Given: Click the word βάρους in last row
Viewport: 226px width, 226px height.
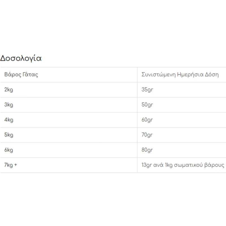Looking at the screenshot, I should click(214, 165).
